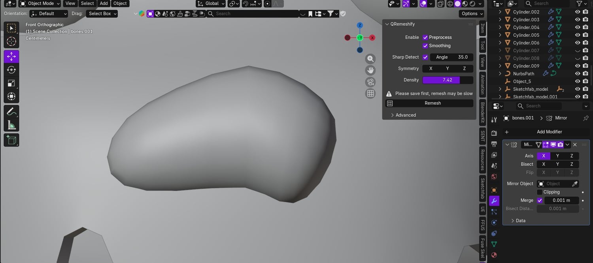Choose the Scale tool
593x263 pixels.
[x=11, y=83]
